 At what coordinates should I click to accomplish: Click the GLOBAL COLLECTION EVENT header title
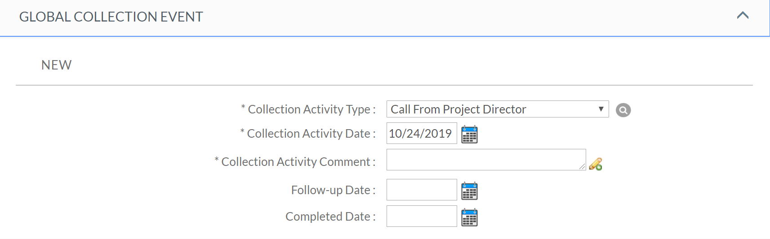(111, 17)
